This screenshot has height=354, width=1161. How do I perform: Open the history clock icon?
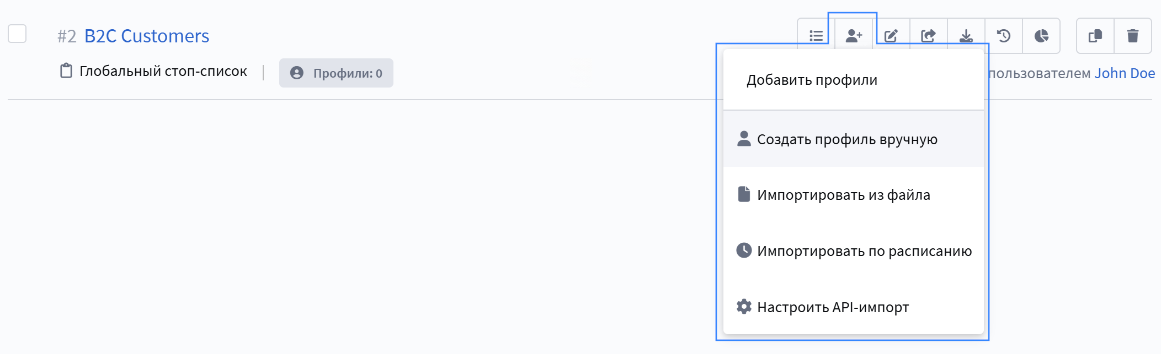pyautogui.click(x=1004, y=36)
